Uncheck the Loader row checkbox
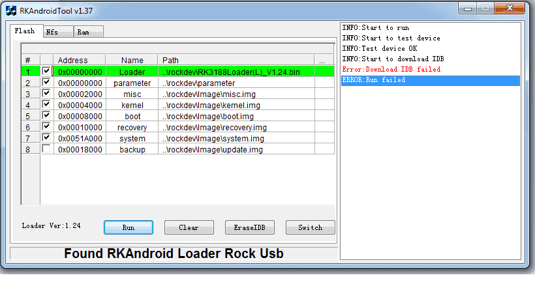This screenshot has height=301, width=535. point(46,71)
